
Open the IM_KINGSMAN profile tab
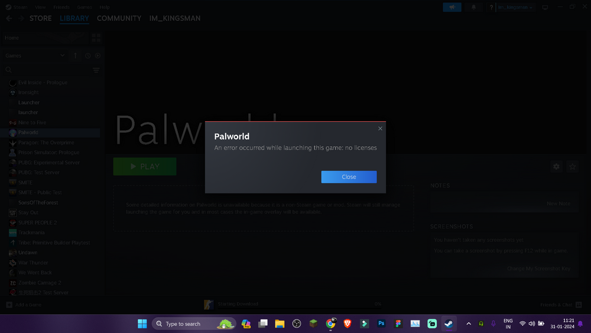coord(175,18)
